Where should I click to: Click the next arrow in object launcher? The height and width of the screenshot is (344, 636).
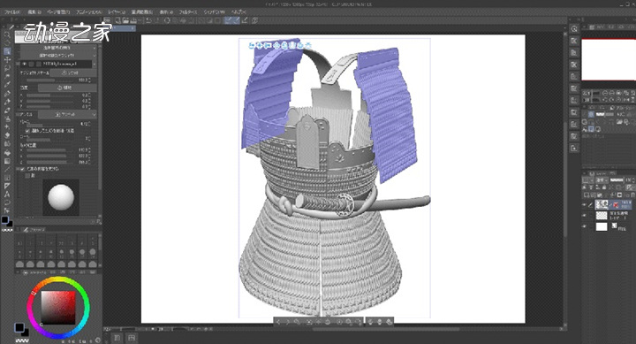288,322
